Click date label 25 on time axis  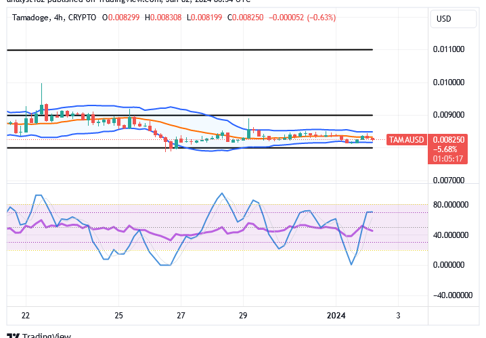point(118,316)
